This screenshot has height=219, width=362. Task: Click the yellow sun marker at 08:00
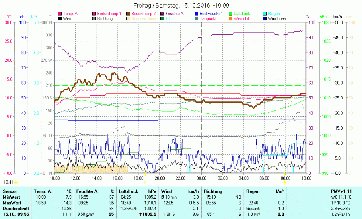coord(285,182)
